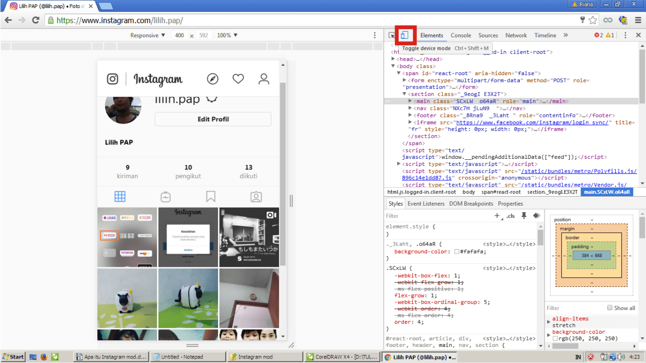Open DevTools customize three-dot menu
This screenshot has width=646, height=363.
pyautogui.click(x=625, y=35)
